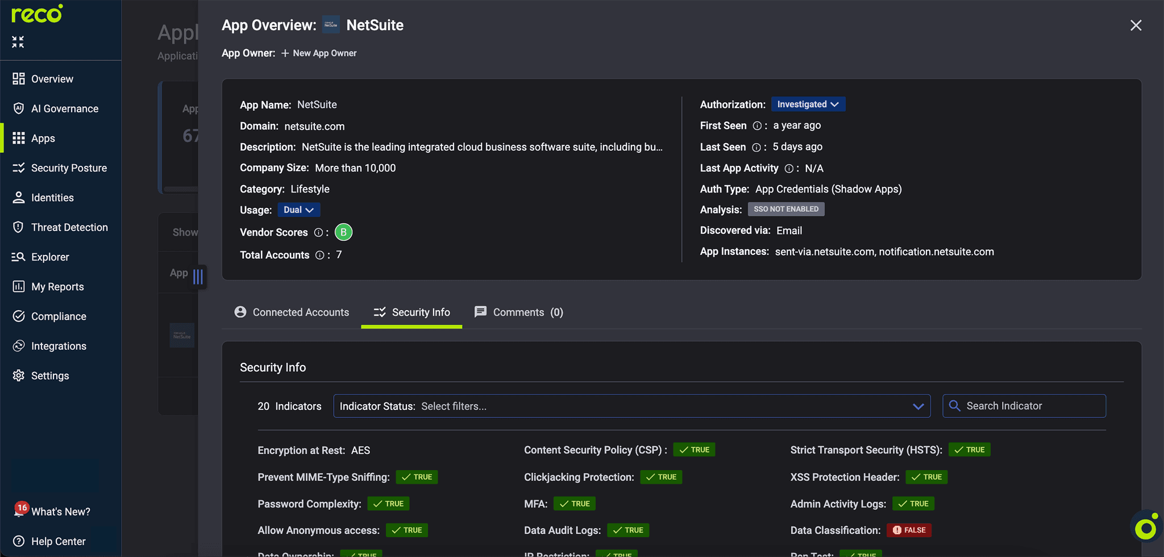Open Help Center link
The image size is (1164, 557).
click(x=59, y=541)
